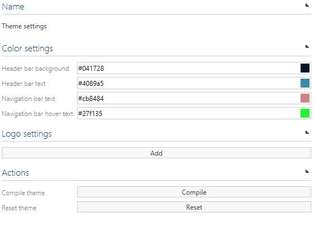Click the #27f135 color input field
Viewport: 314px width, 237px height.
tap(188, 113)
